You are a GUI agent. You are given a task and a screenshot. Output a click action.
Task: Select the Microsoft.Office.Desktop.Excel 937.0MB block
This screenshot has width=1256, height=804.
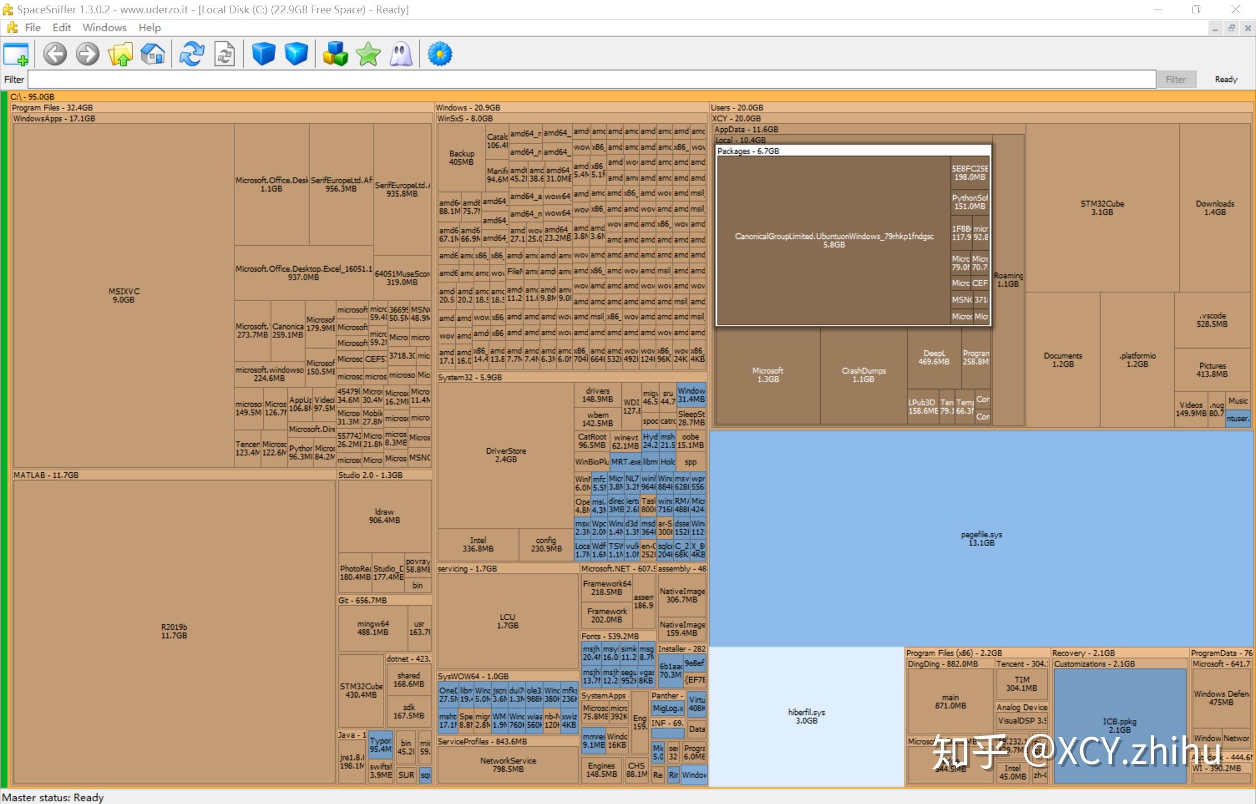point(303,273)
